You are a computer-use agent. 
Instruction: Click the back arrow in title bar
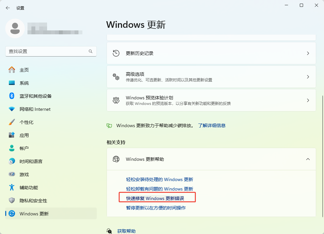[x=8, y=8]
